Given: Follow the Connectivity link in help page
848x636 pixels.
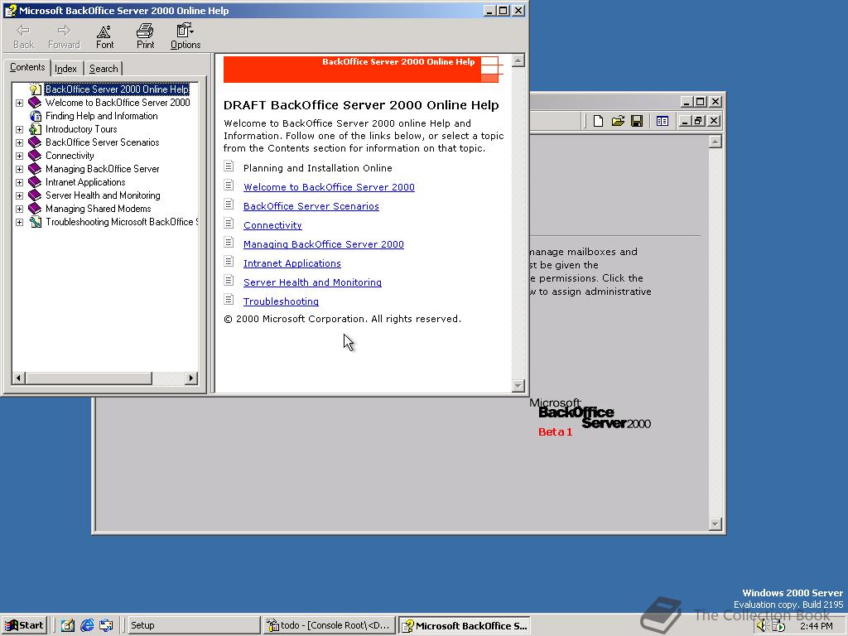Looking at the screenshot, I should (x=272, y=225).
